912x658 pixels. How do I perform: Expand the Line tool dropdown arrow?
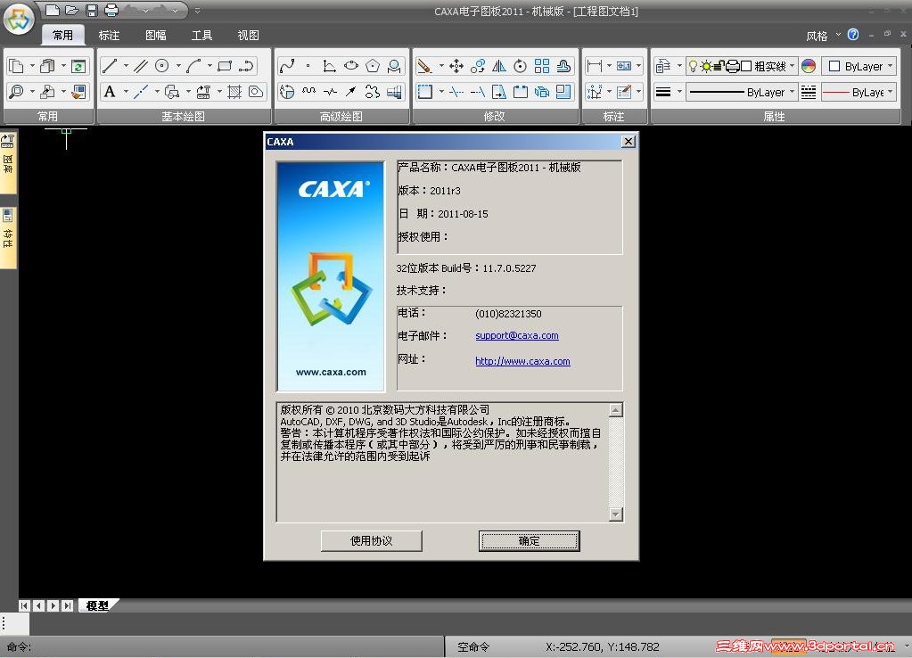click(126, 66)
